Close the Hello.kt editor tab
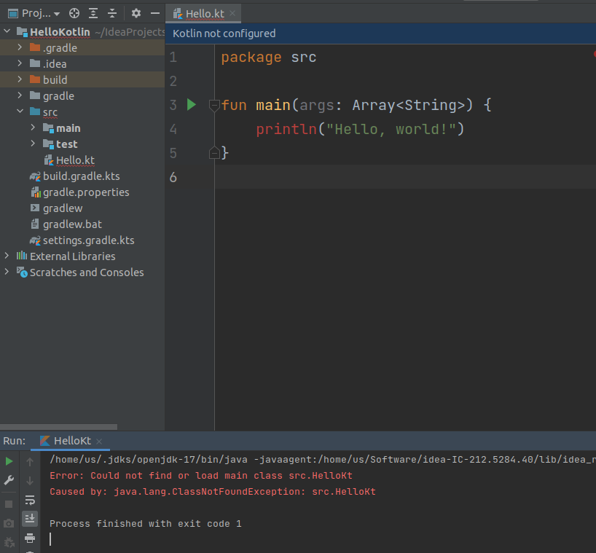Screen dimensions: 596x553 pyautogui.click(x=232, y=14)
